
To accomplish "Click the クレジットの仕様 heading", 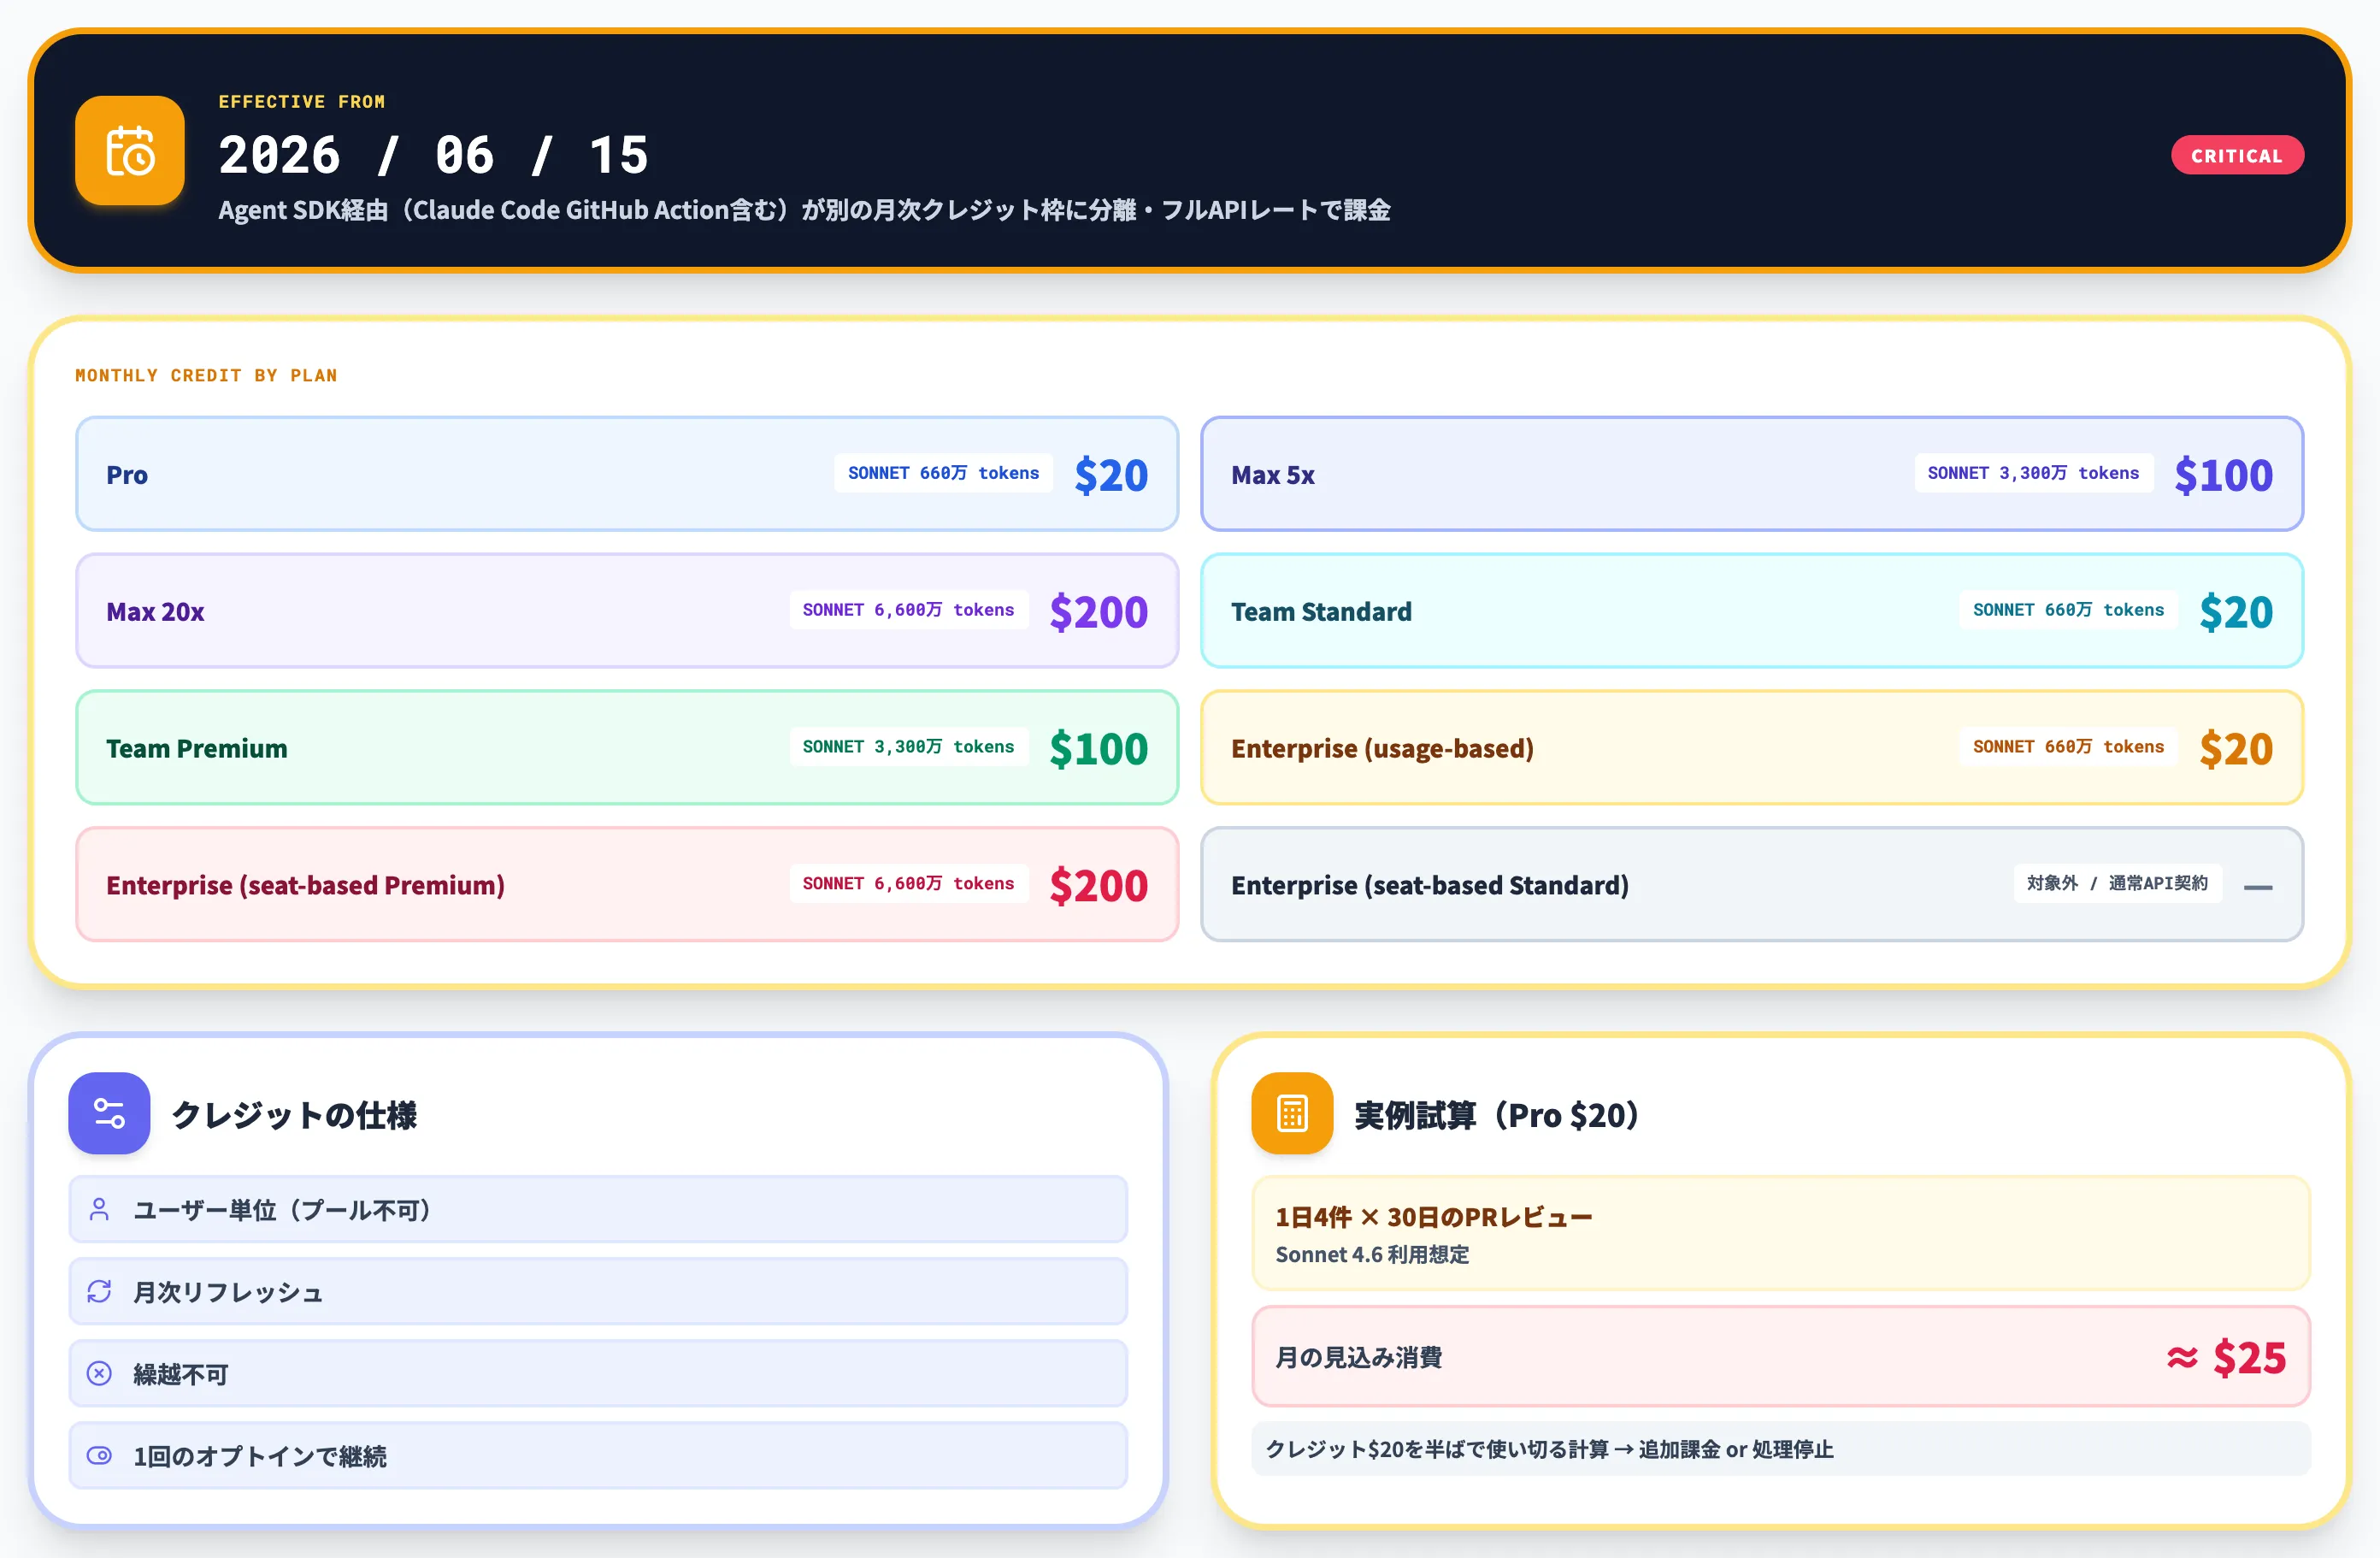I will click(x=294, y=1114).
